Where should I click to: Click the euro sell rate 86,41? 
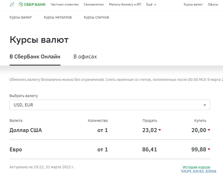[150, 150]
